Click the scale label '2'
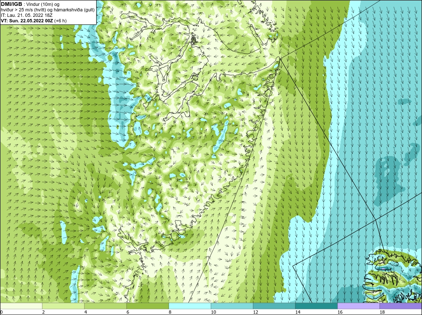422x315 pixels. tap(43, 312)
